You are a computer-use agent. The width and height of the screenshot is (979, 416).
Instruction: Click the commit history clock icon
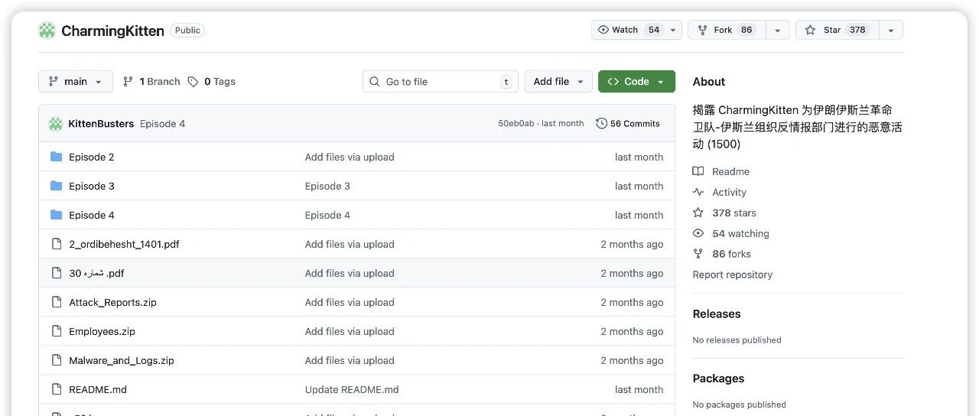[x=601, y=123]
